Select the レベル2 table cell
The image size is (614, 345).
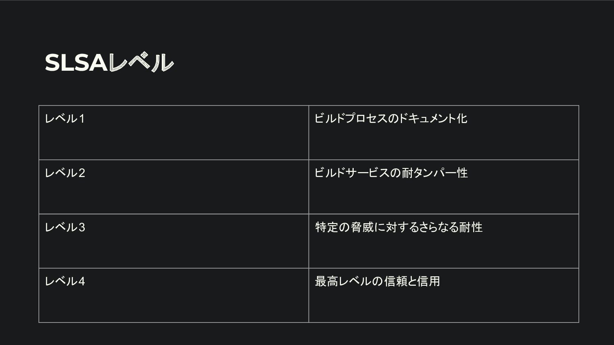coord(174,187)
